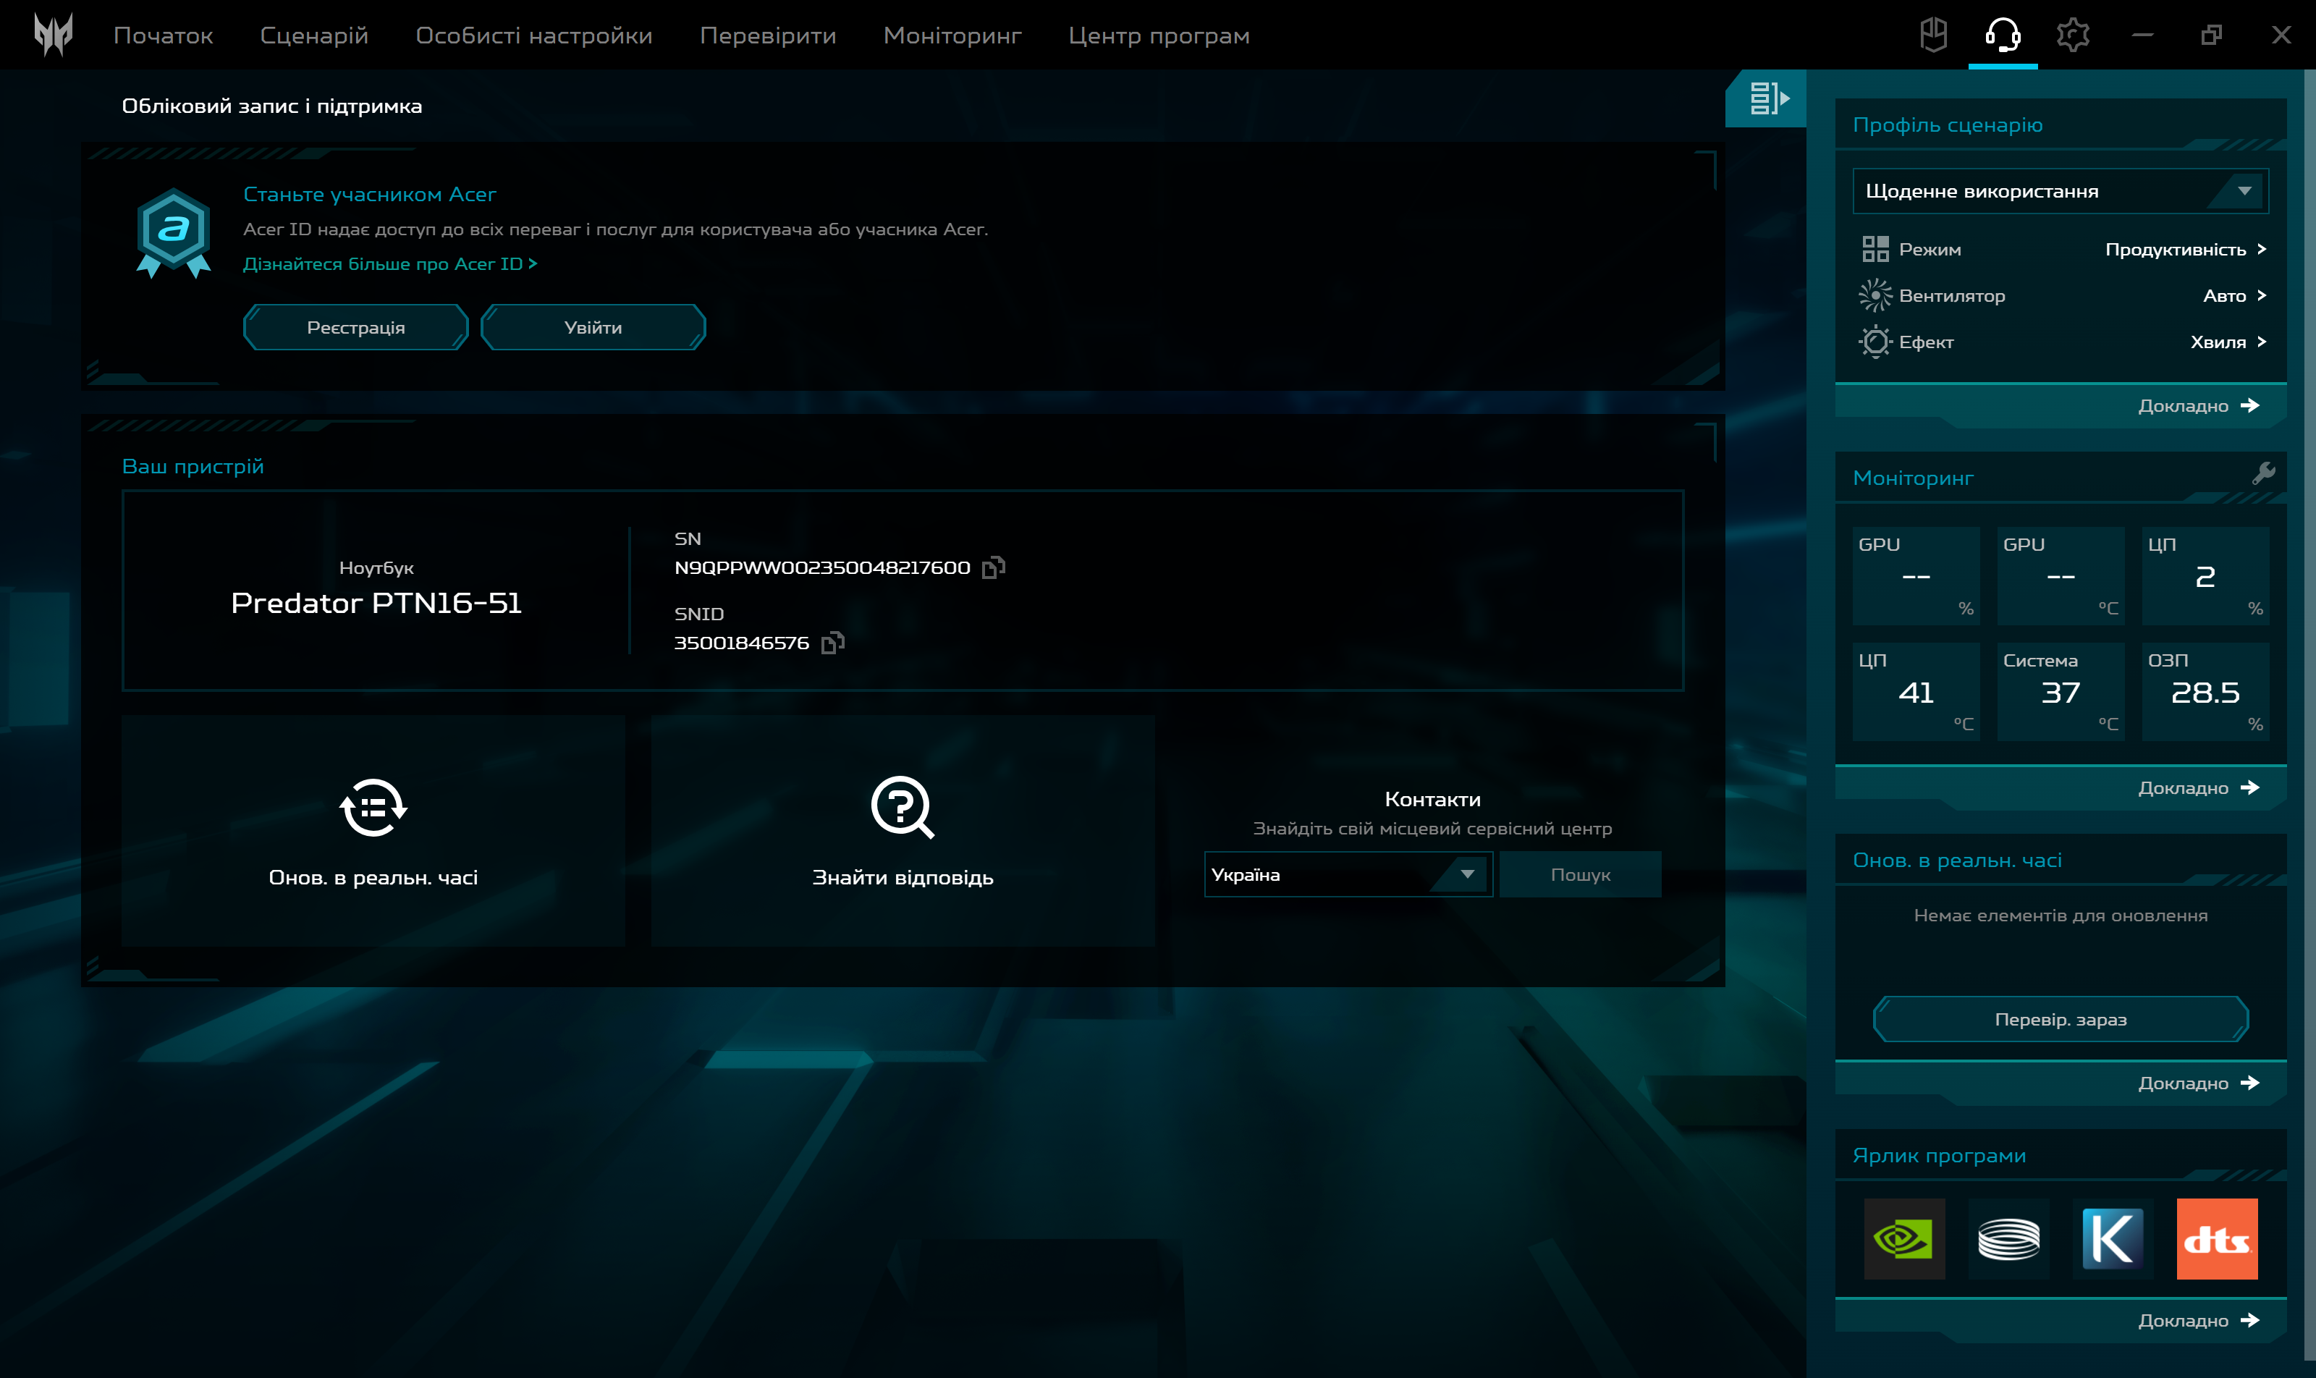Launch Killer Control Center shortcut

click(x=2113, y=1239)
